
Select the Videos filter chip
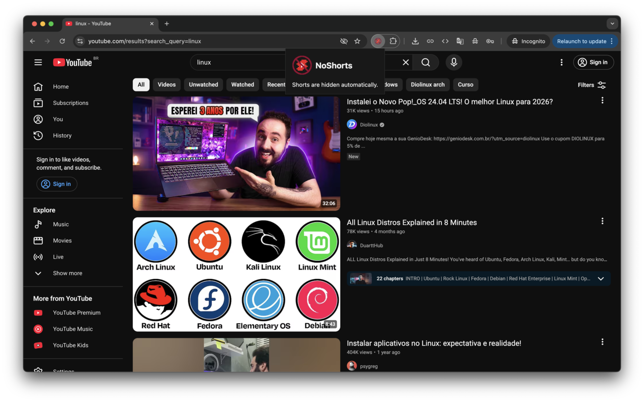167,84
